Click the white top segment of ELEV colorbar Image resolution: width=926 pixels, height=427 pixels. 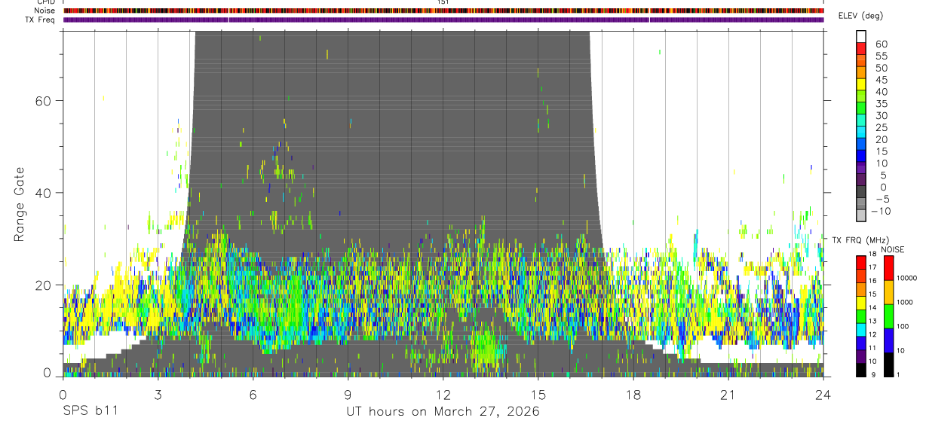861,35
